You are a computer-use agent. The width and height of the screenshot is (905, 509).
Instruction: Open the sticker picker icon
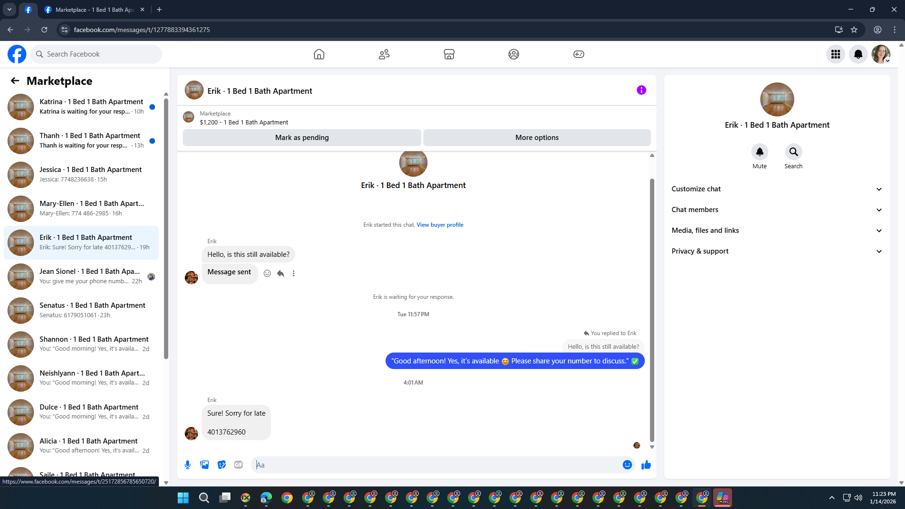coord(222,465)
